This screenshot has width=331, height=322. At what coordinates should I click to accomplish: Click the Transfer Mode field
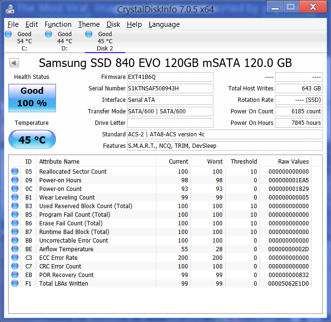point(170,111)
